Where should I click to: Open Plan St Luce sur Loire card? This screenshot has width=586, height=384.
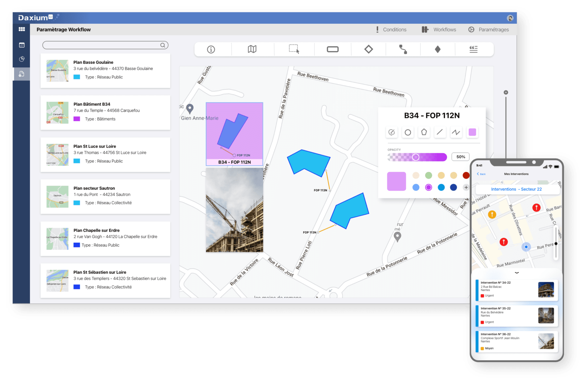point(105,154)
